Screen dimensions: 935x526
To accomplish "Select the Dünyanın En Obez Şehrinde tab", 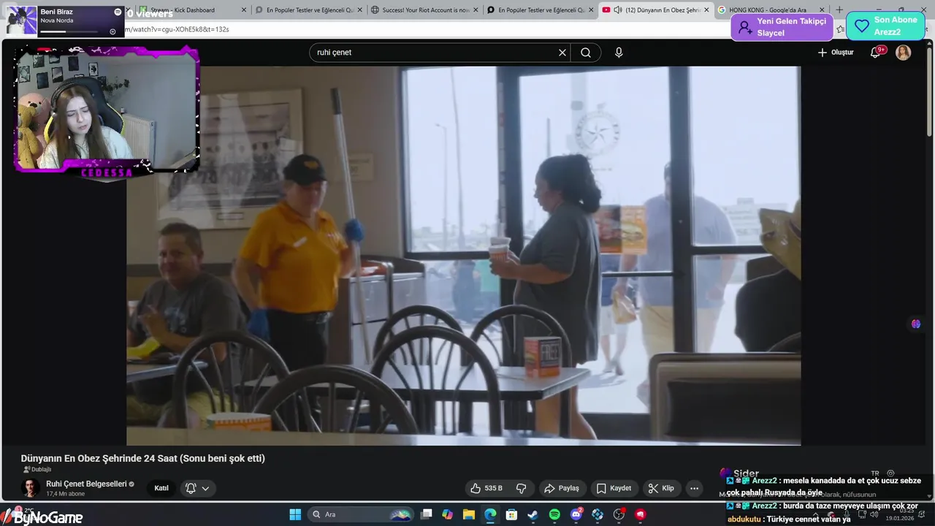I will coord(655,10).
